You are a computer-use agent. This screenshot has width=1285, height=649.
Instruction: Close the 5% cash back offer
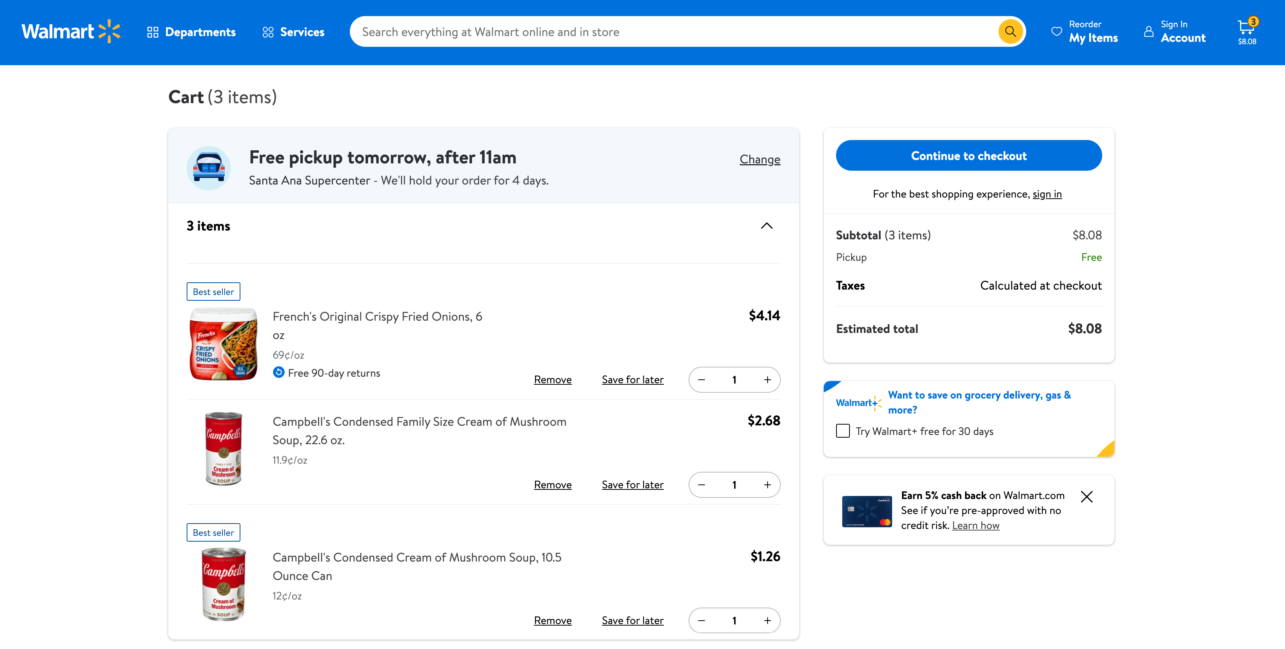(x=1087, y=497)
